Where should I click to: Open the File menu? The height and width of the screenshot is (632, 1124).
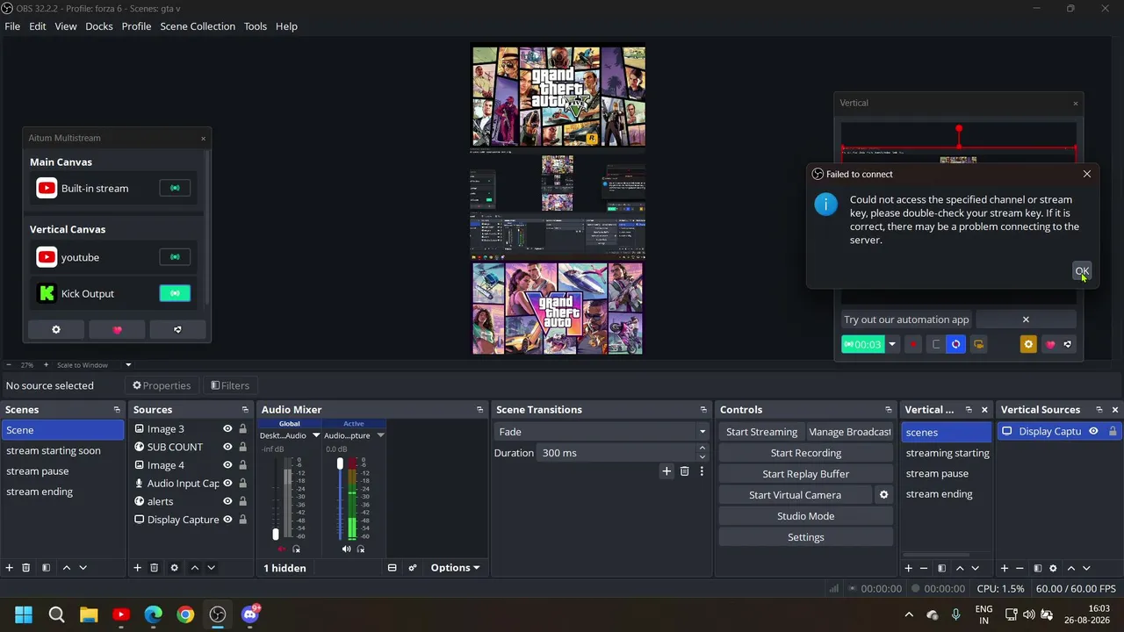[x=12, y=26]
